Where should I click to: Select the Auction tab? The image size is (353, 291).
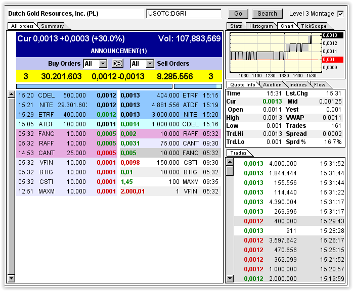click(x=272, y=85)
